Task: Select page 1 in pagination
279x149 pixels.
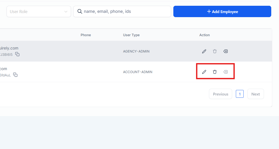Action: click(x=240, y=94)
